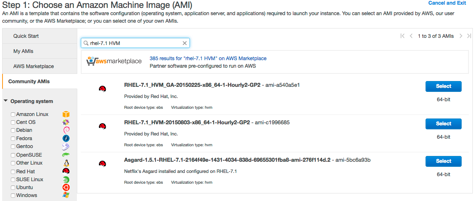Image resolution: width=475 pixels, height=201 pixels.
Task: Click the clear search X icon
Action: (x=184, y=43)
